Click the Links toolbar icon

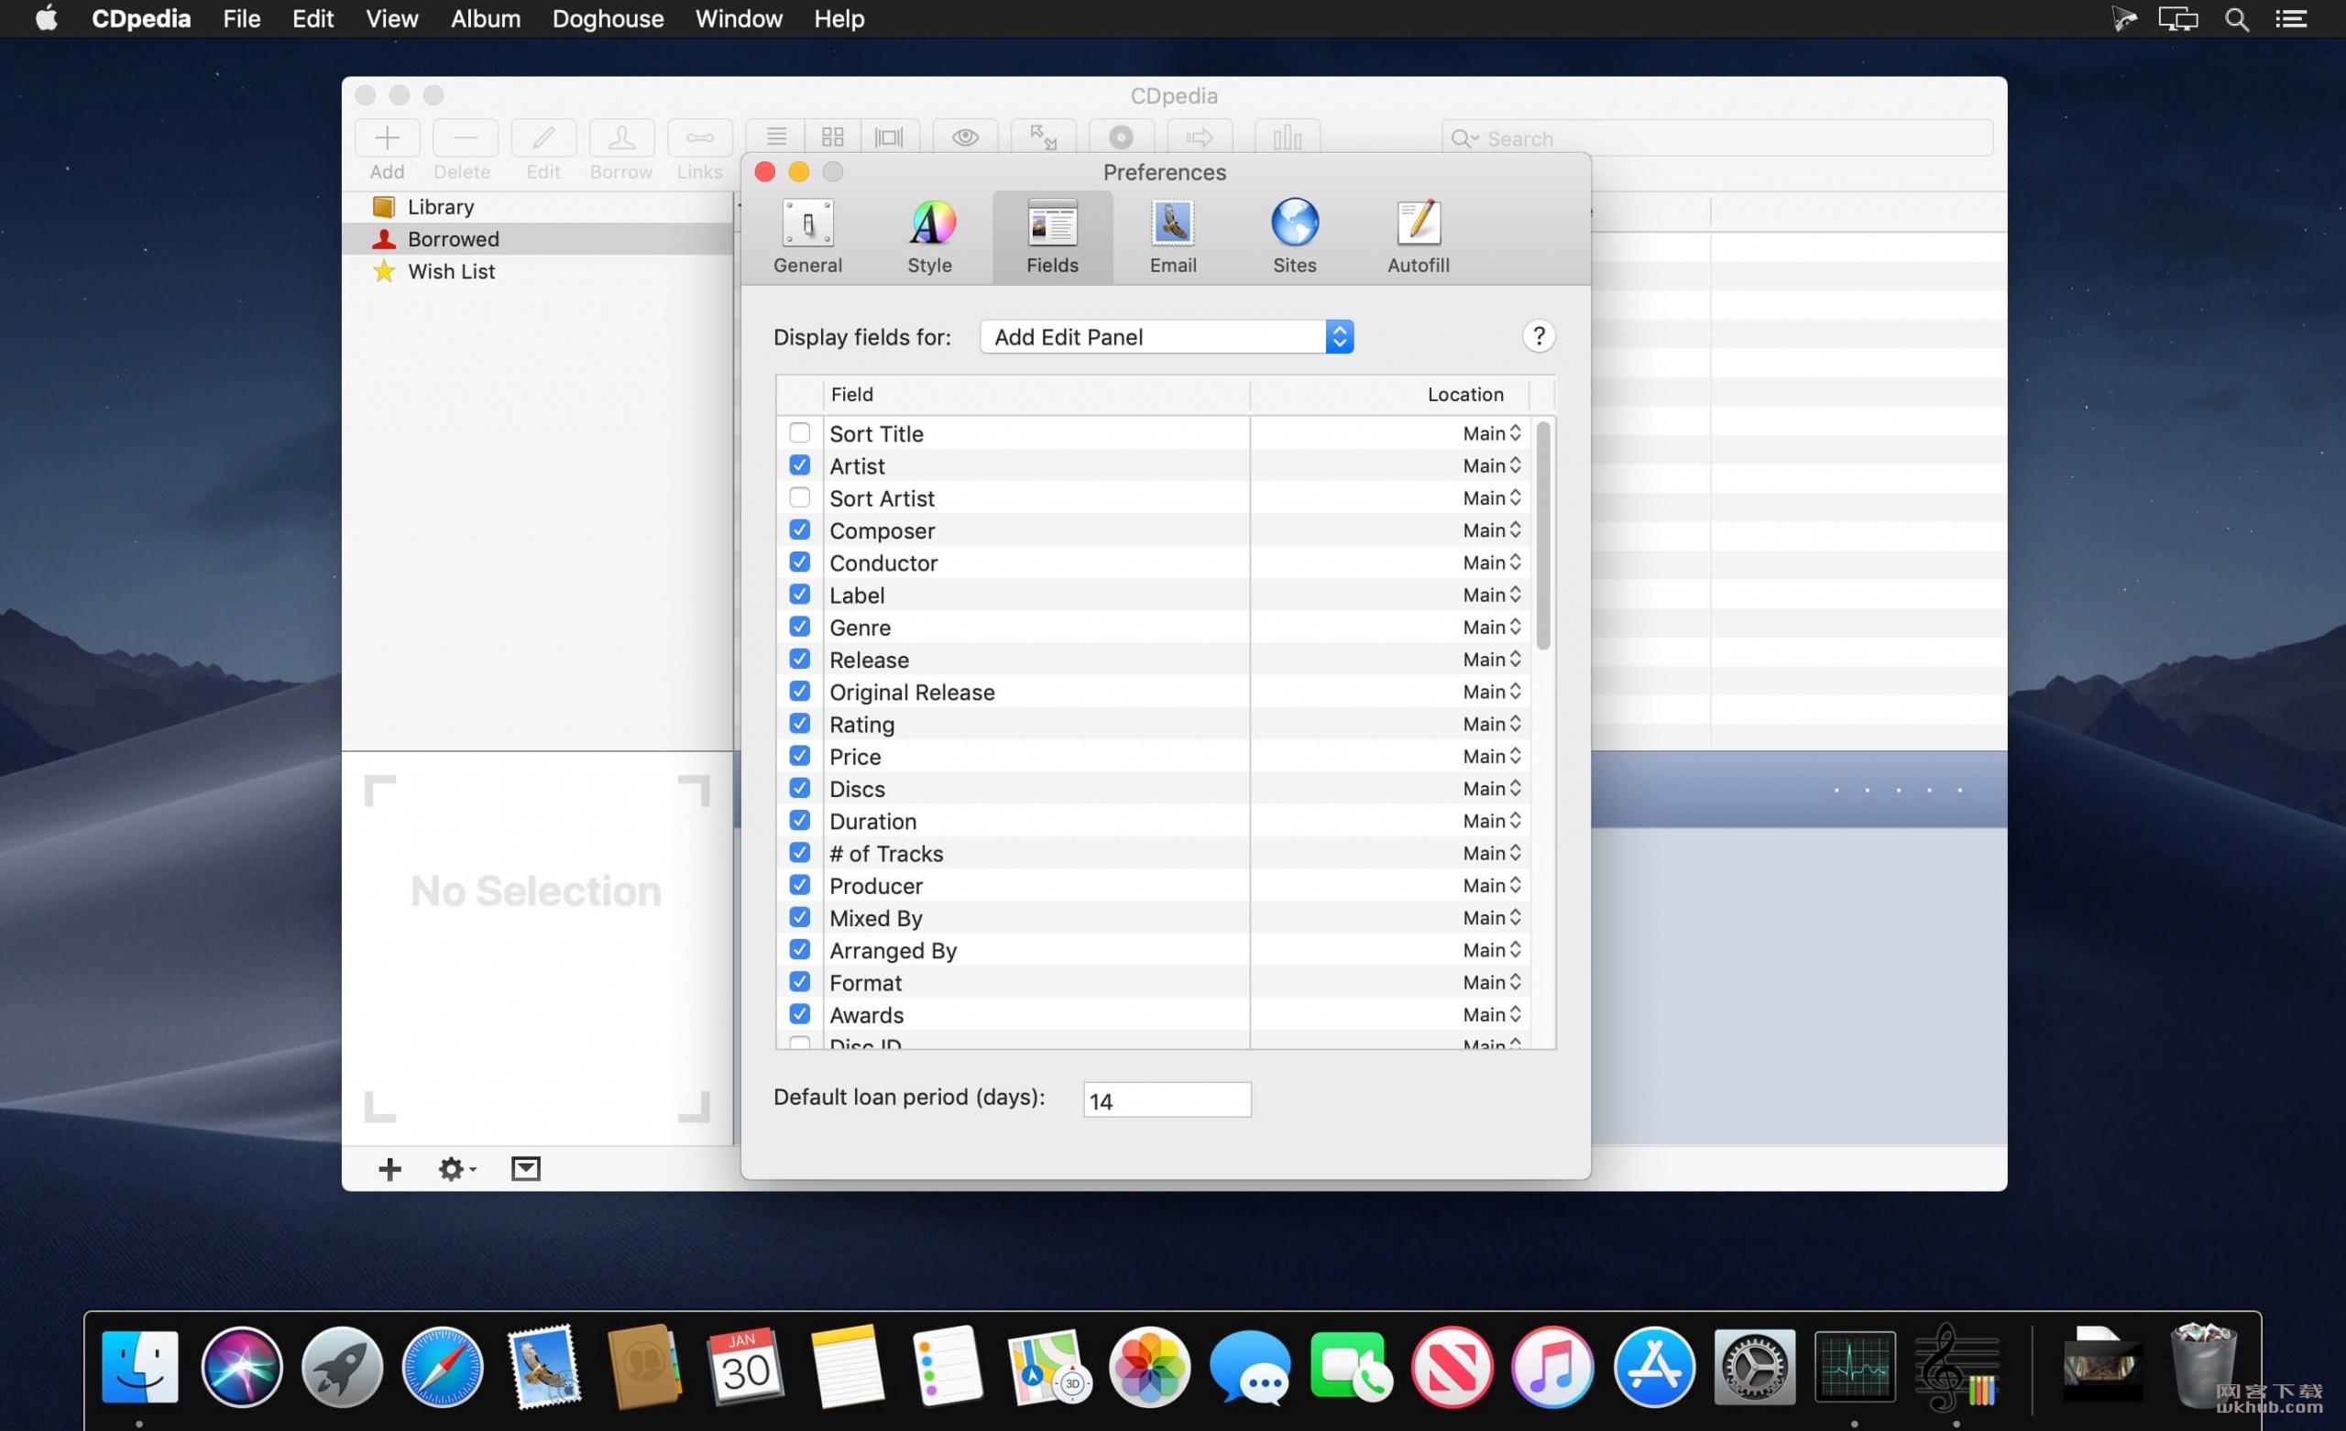point(699,138)
